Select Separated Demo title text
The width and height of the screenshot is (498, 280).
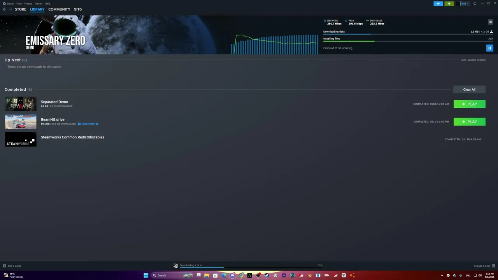(x=54, y=102)
